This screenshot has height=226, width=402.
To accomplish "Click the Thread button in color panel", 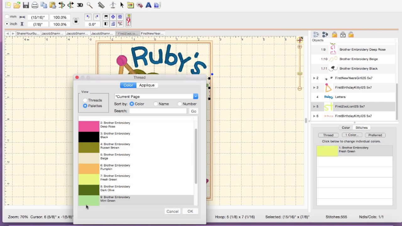I will (328, 135).
